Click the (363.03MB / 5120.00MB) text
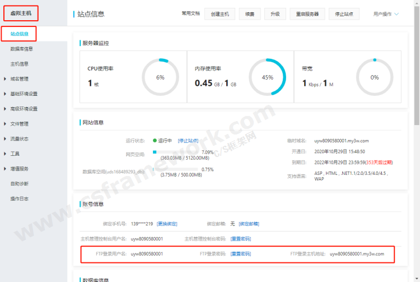420x282 pixels. 185,158
